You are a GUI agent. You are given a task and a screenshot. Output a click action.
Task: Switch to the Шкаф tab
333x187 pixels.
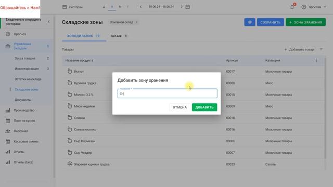(x=119, y=36)
